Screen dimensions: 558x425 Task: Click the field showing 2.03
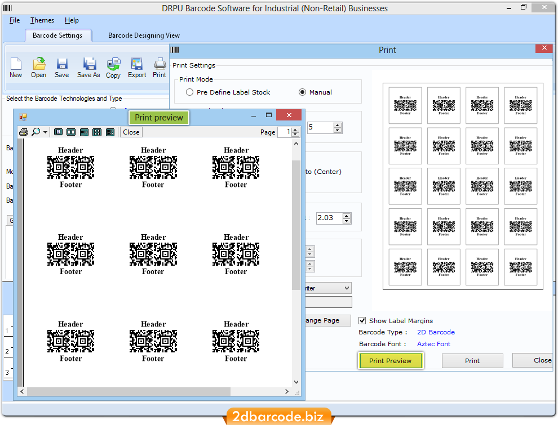click(x=329, y=218)
